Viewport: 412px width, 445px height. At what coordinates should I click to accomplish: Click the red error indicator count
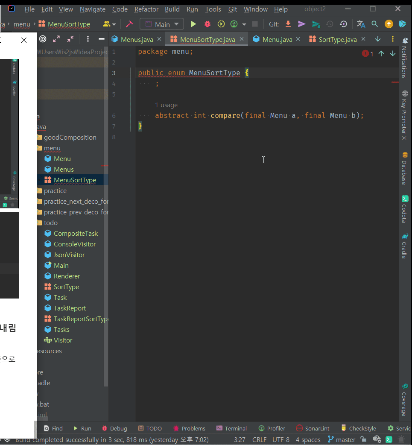(368, 53)
